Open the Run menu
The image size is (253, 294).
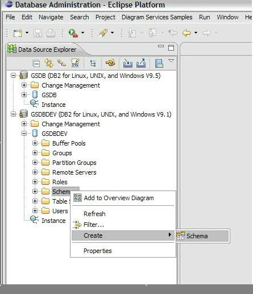[x=204, y=17]
